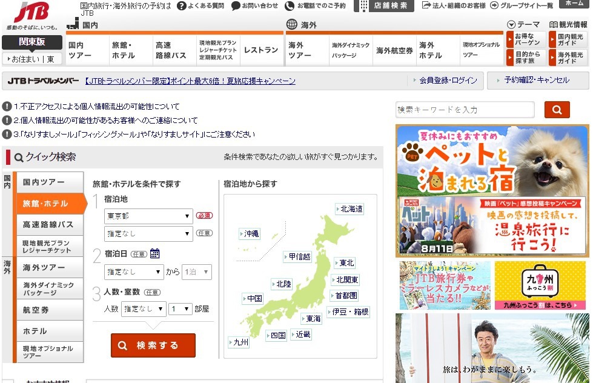The height and width of the screenshot is (383, 616).
Task: Open the FAQ question mark icon
Action: tap(182, 6)
